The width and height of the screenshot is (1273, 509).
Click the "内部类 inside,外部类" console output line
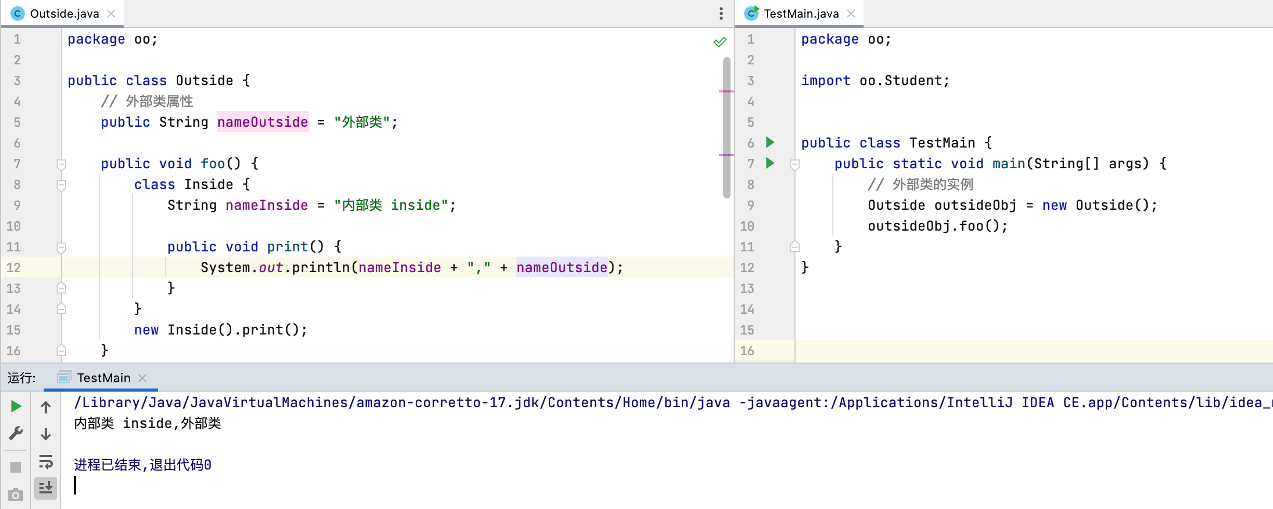point(148,423)
